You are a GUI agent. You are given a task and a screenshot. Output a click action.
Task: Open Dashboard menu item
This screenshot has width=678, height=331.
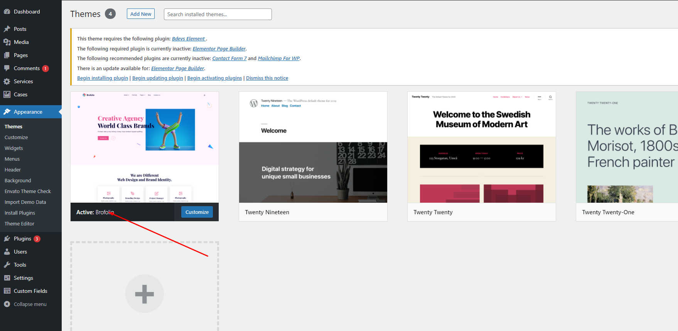coord(31,12)
